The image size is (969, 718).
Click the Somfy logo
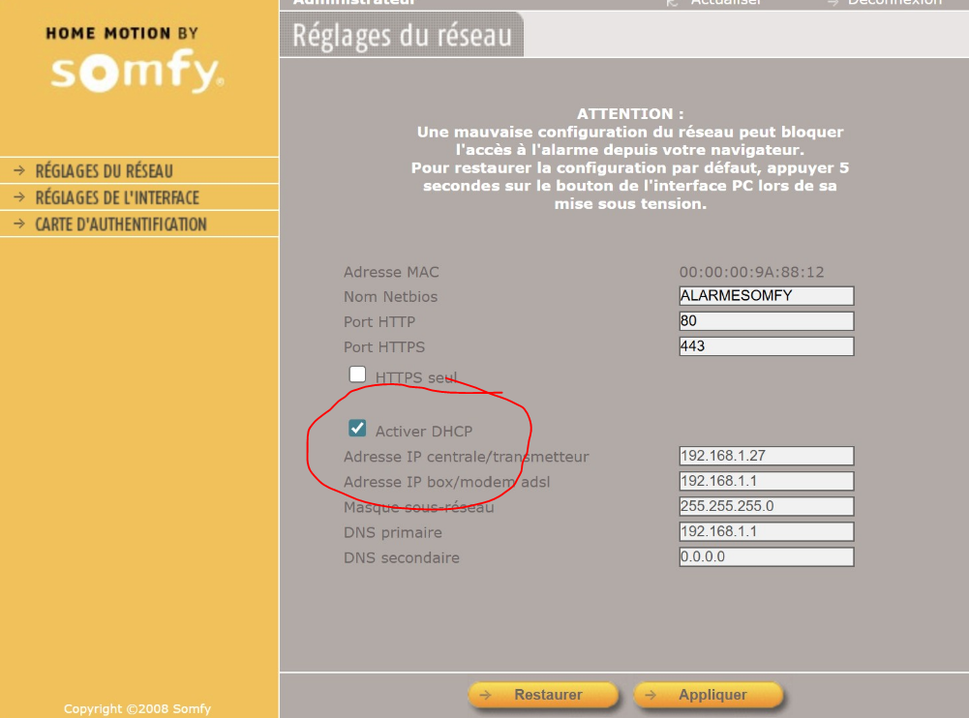[136, 73]
